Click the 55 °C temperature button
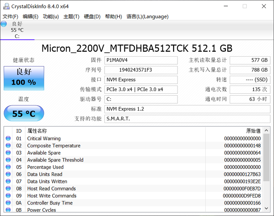Viewport: 274px width, 216px height. tap(24, 113)
